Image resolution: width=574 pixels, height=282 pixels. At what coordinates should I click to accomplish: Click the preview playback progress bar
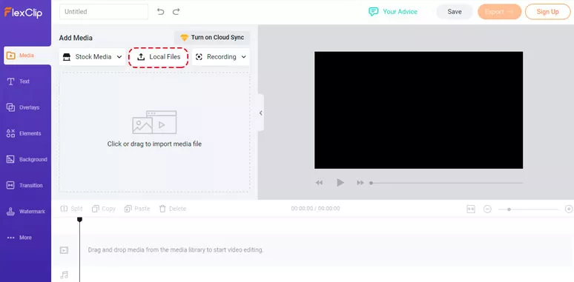click(x=446, y=183)
